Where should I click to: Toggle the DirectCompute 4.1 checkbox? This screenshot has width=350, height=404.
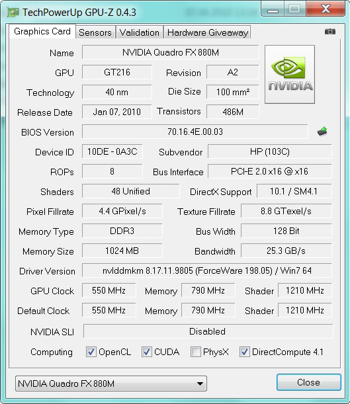(245, 352)
